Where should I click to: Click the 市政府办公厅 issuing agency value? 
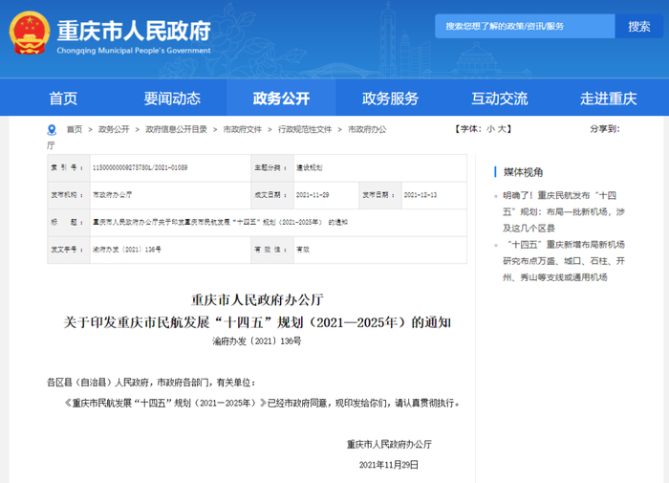click(112, 195)
